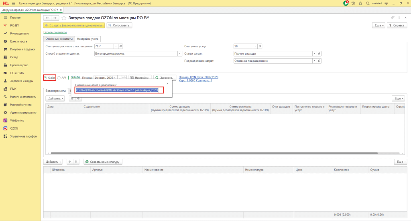Click Создать (перезаполнить) документы button
Image resolution: width=411 pixels, height=221 pixels.
click(x=74, y=25)
